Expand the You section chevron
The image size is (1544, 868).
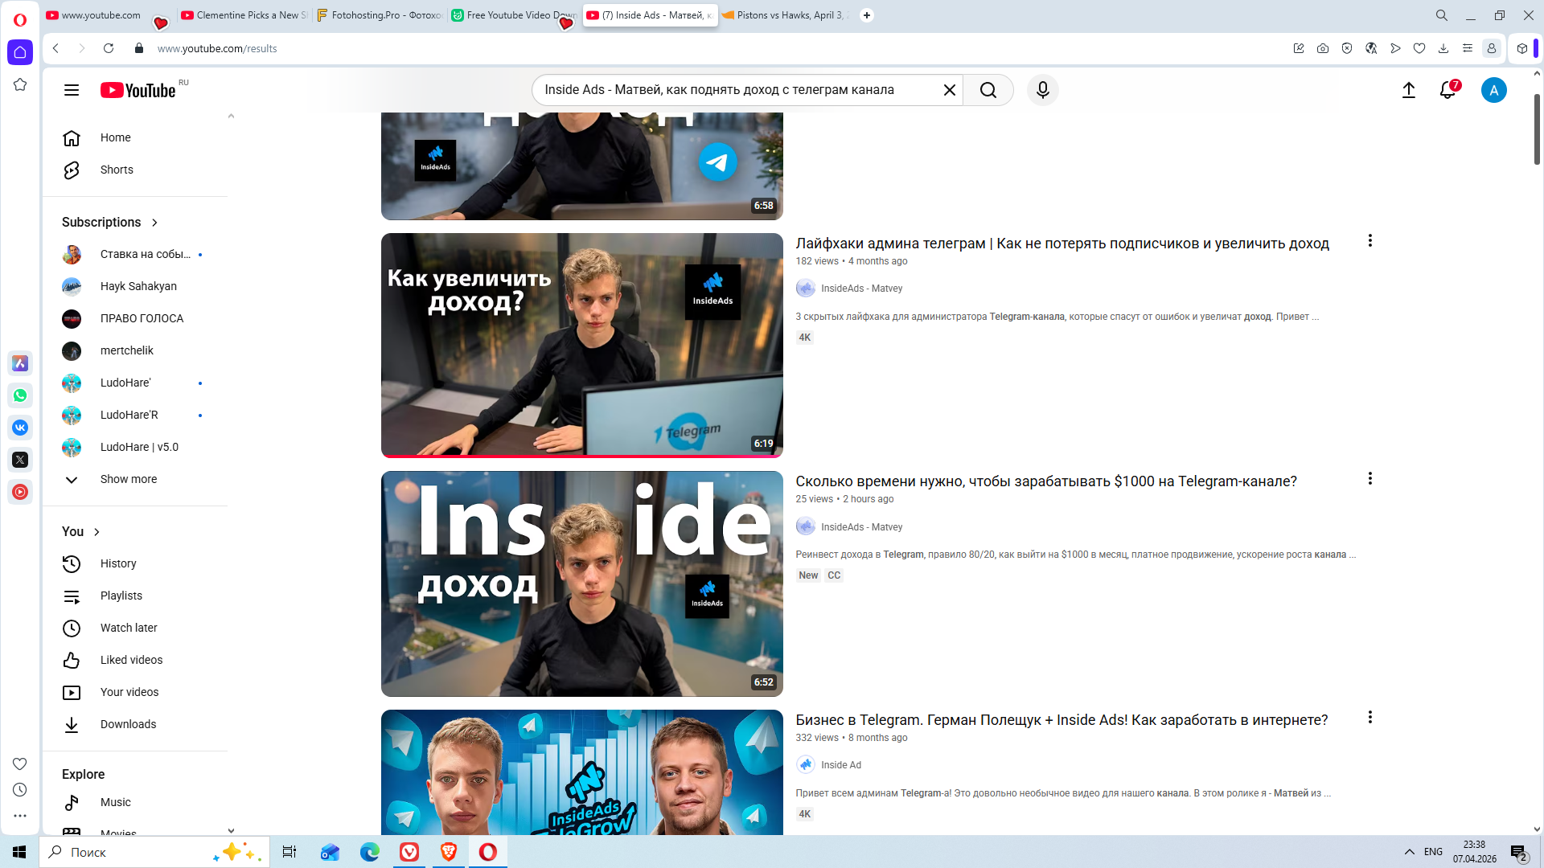(96, 532)
